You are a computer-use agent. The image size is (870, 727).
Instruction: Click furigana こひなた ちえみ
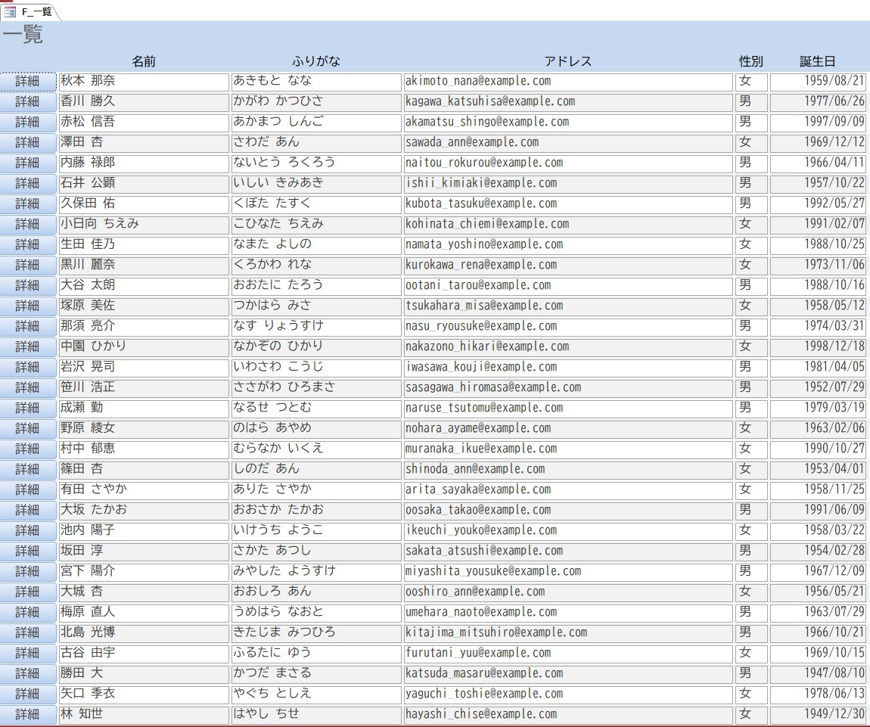[317, 225]
